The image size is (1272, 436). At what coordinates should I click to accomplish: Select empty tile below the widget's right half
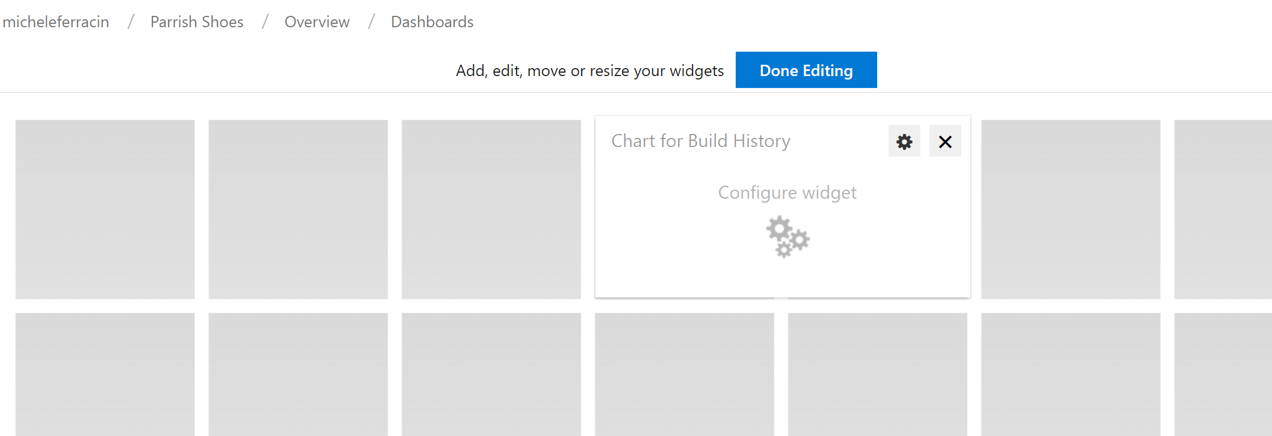878,374
